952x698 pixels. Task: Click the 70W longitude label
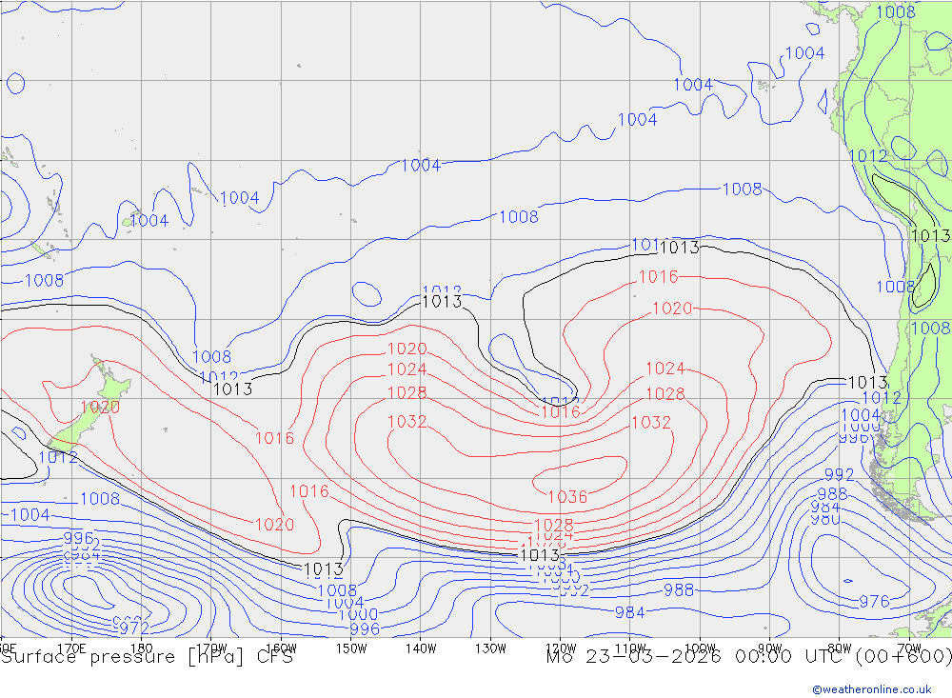pos(909,648)
